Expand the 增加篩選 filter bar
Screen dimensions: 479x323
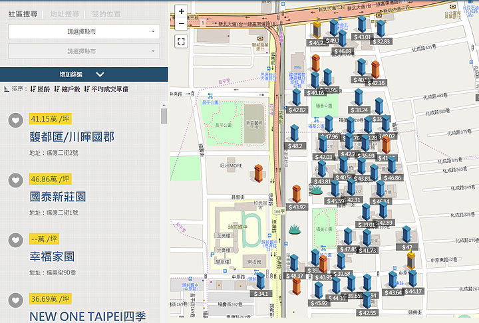click(x=84, y=74)
